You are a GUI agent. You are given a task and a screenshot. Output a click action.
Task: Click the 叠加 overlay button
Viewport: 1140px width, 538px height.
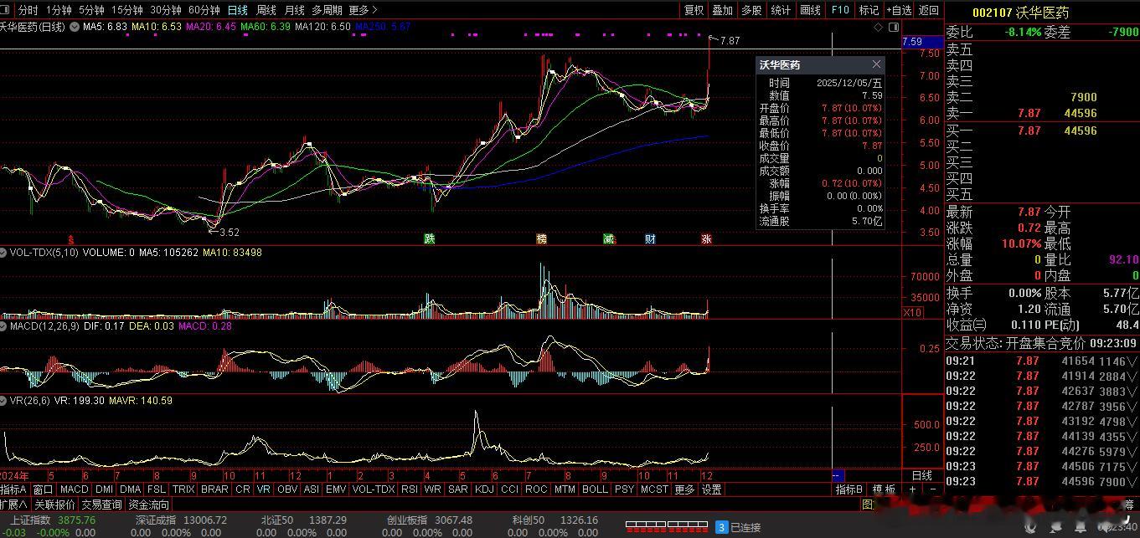coord(722,10)
